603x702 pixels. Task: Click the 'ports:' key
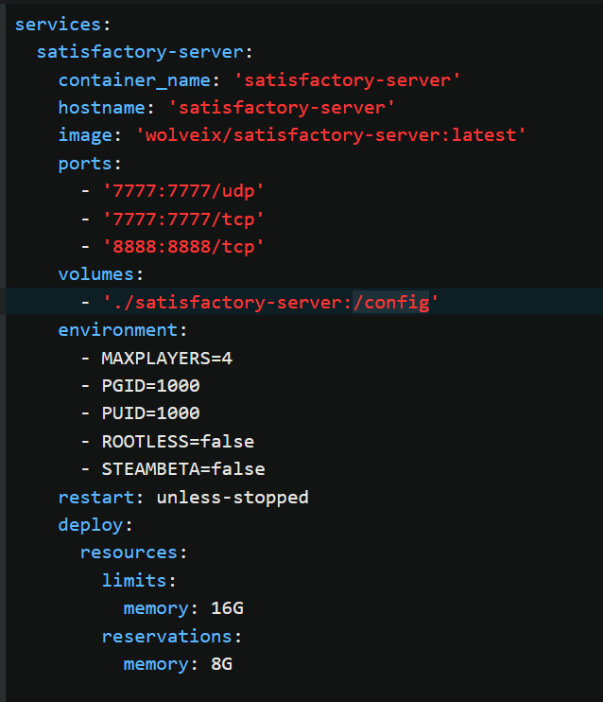coord(90,164)
